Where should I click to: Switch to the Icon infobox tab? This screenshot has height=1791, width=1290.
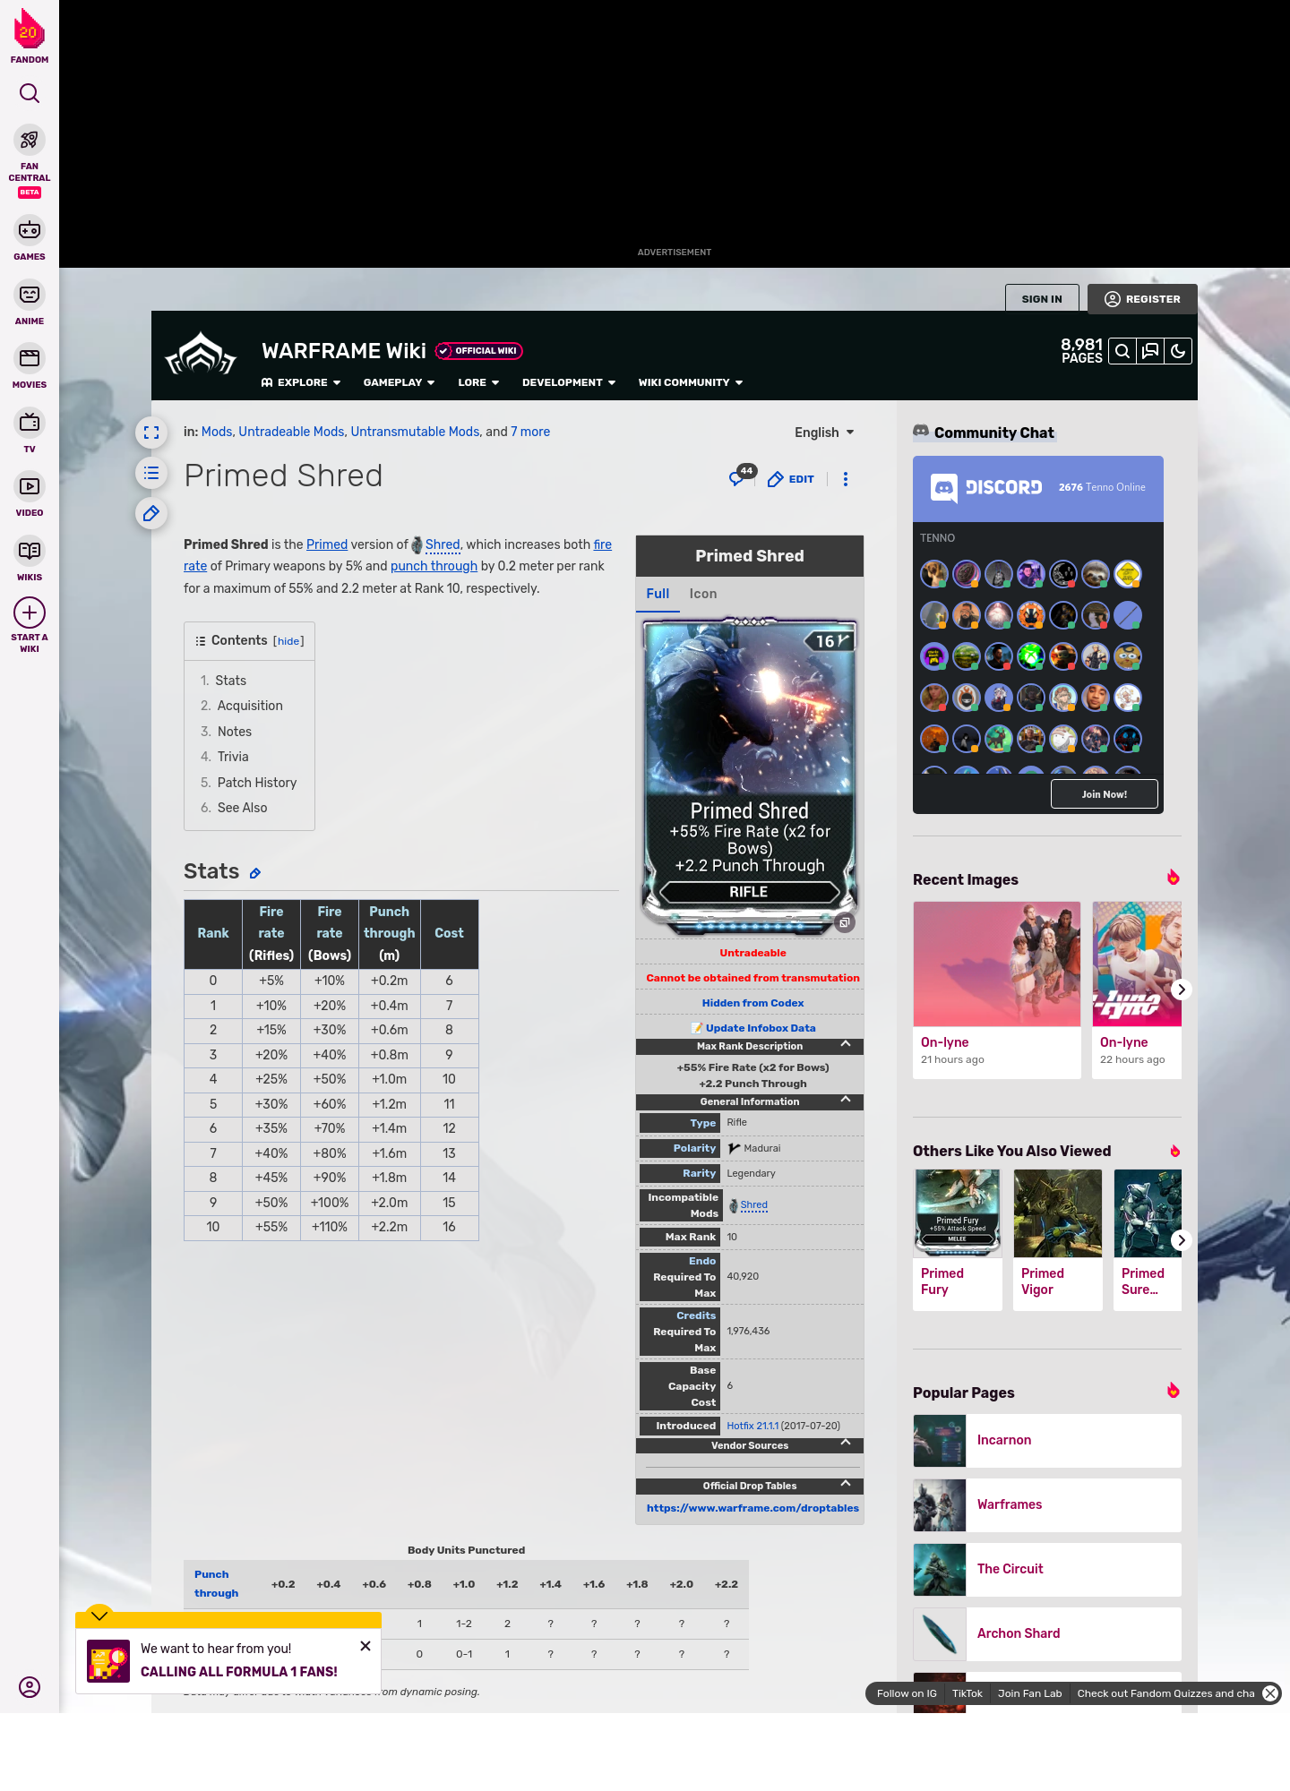click(703, 594)
